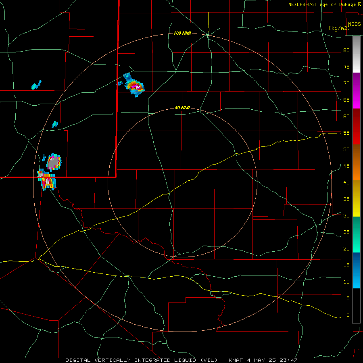Click the scale value 5
The height and width of the screenshot is (363, 363).
348,298
